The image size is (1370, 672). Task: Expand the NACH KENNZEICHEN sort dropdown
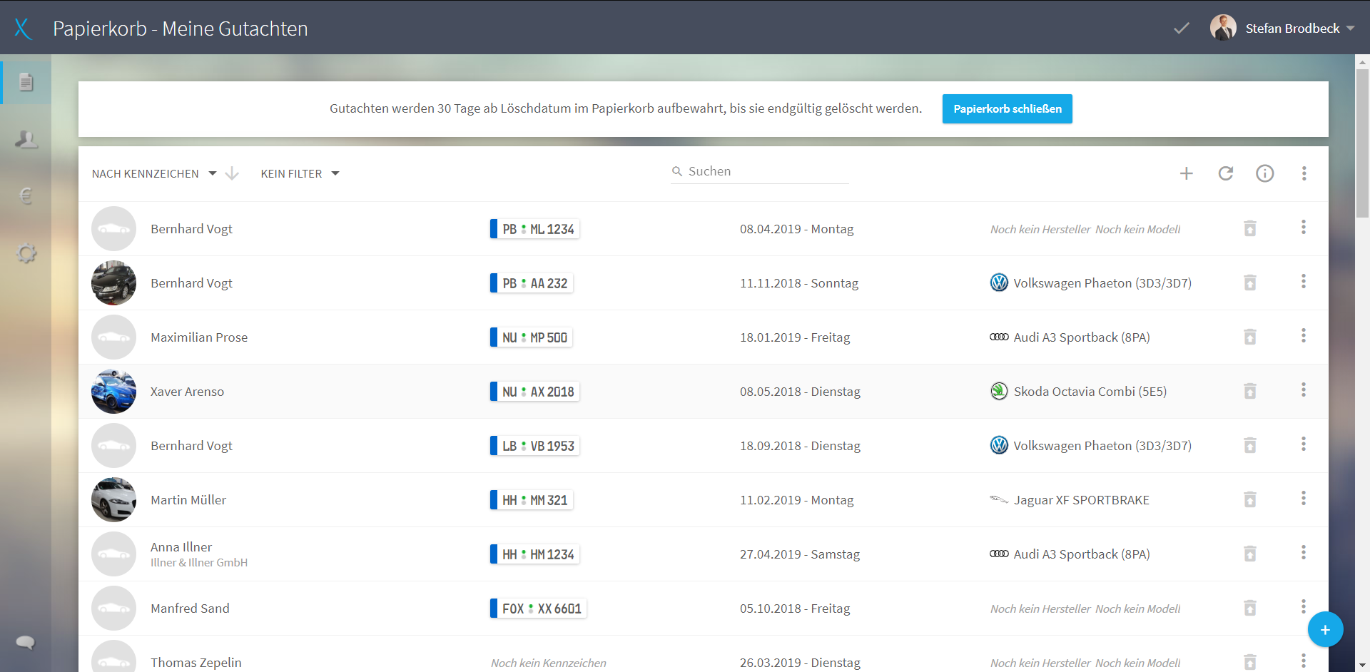[154, 173]
